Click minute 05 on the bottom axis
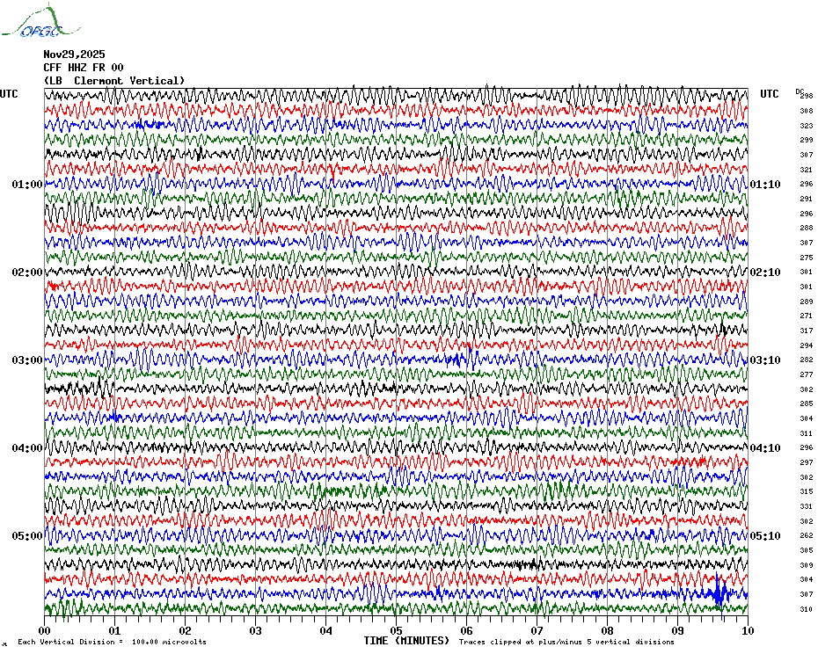Screen dimensions: 818x654 click(x=396, y=630)
